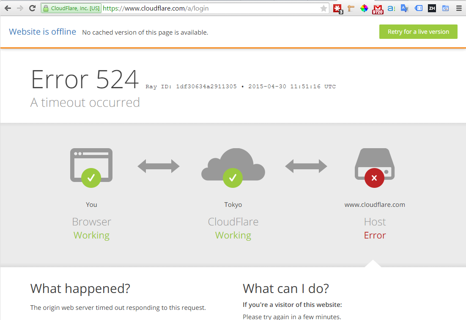Screen dimensions: 466x320
Task: Click the 'What happened?' heading
Action: (80, 289)
